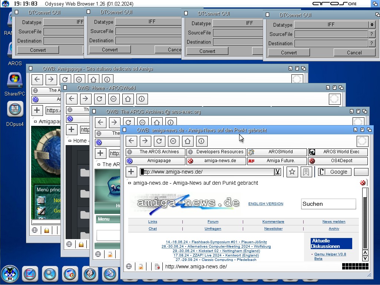Image resolution: width=380 pixels, height=285 pixels.
Task: Go back in the amiga-news.de browser window
Action: click(131, 141)
